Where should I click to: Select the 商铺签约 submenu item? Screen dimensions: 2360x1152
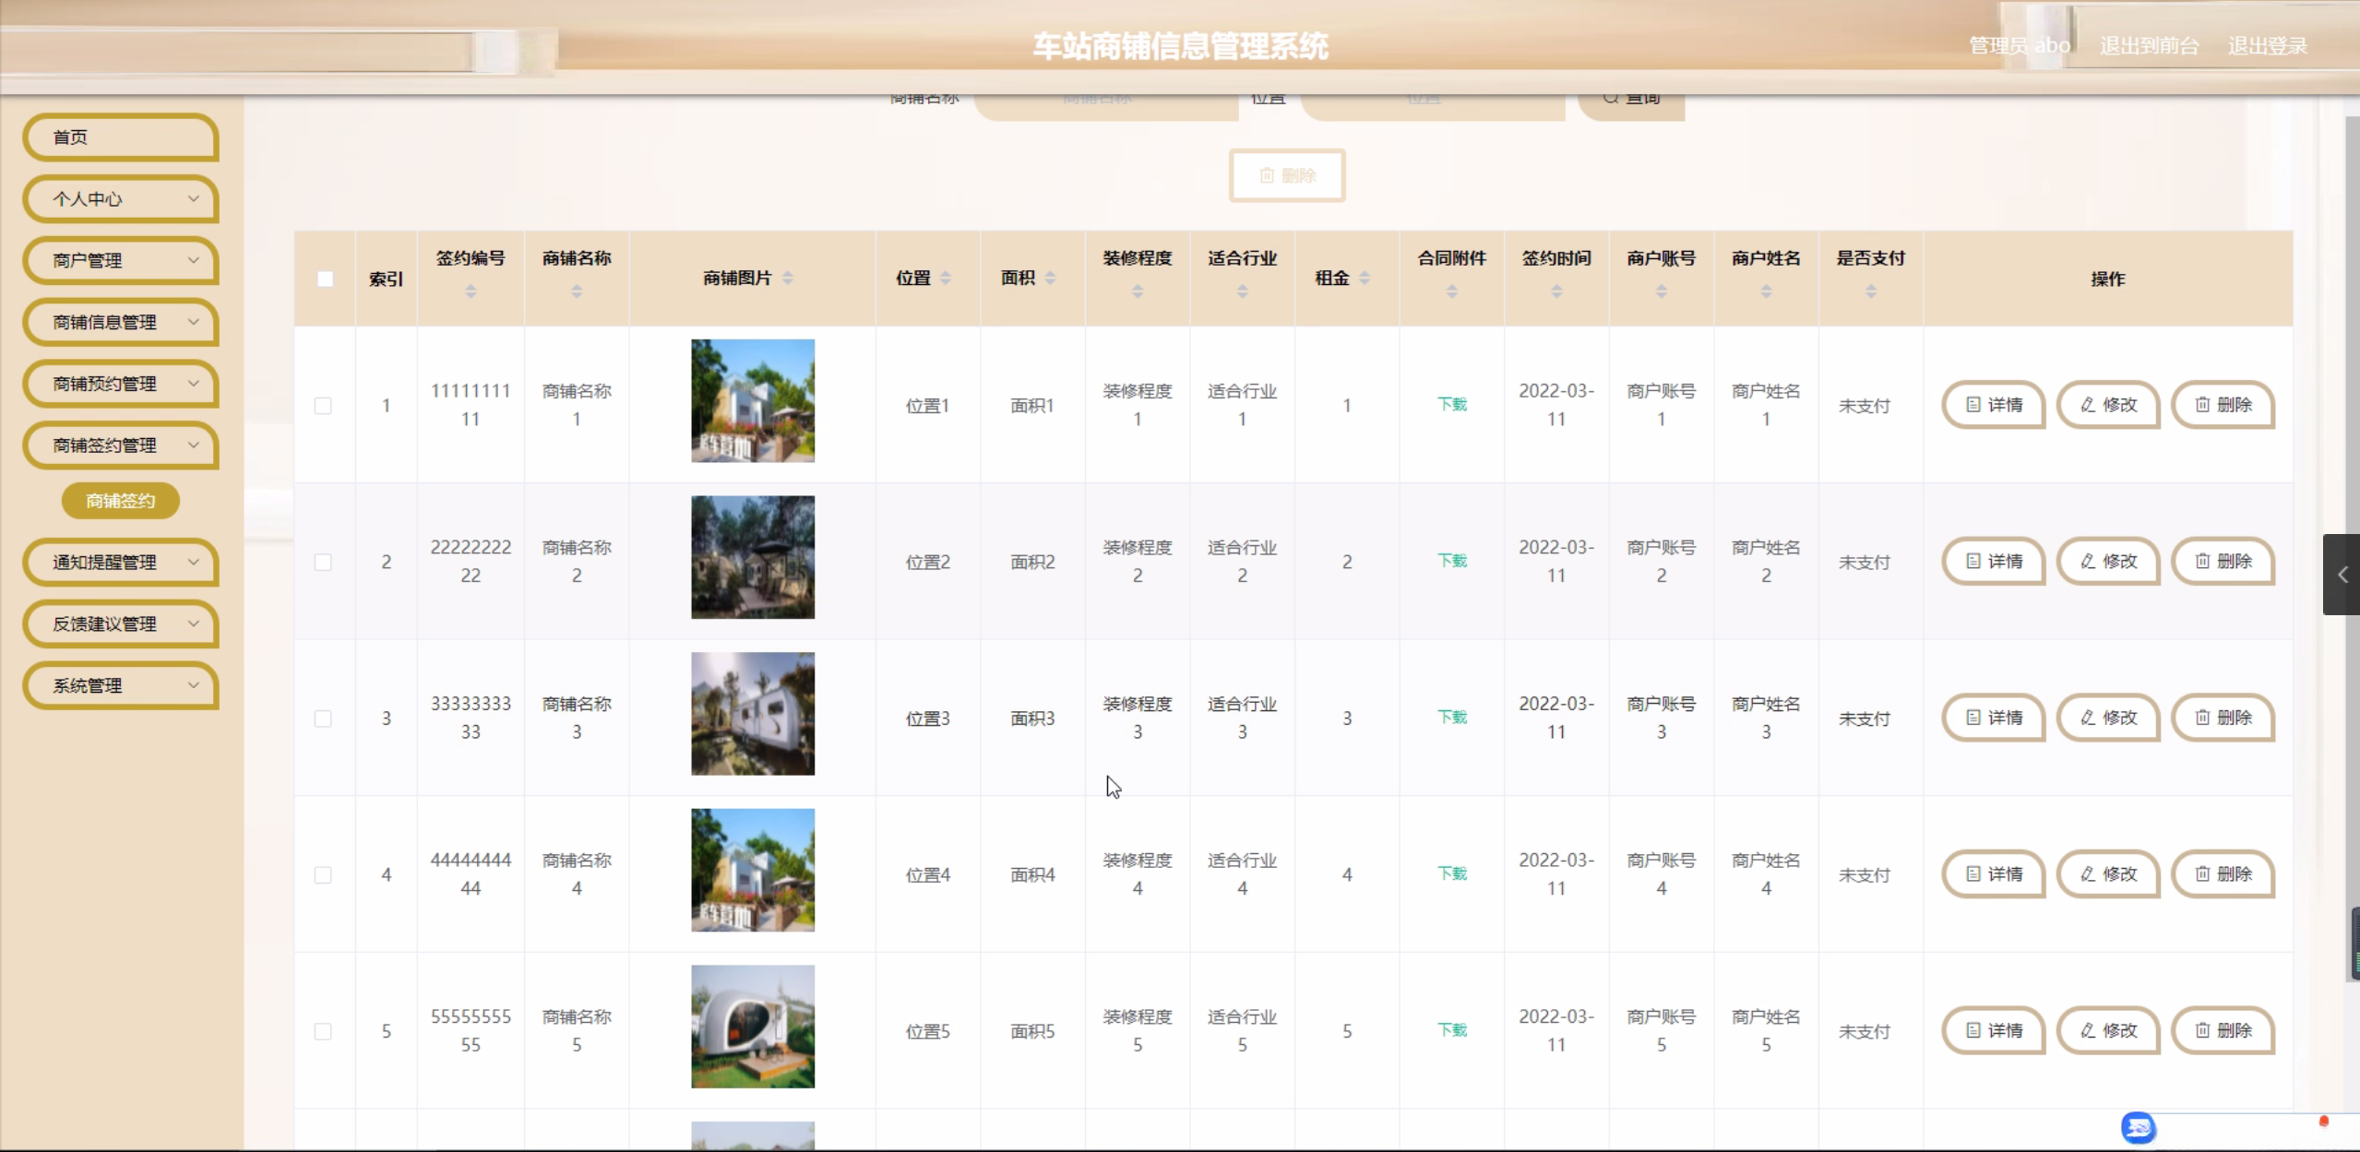tap(121, 501)
